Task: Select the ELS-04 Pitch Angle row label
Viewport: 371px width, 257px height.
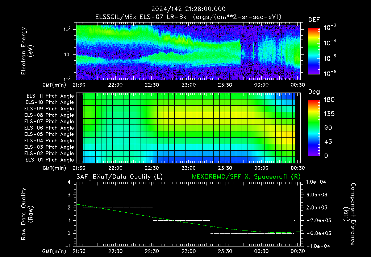Action: [x=49, y=141]
